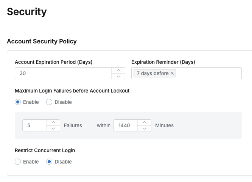Screen dimensions: 252x182
Task: Select Enable for Maximum Login Failures lockout
Action: (x=18, y=102)
